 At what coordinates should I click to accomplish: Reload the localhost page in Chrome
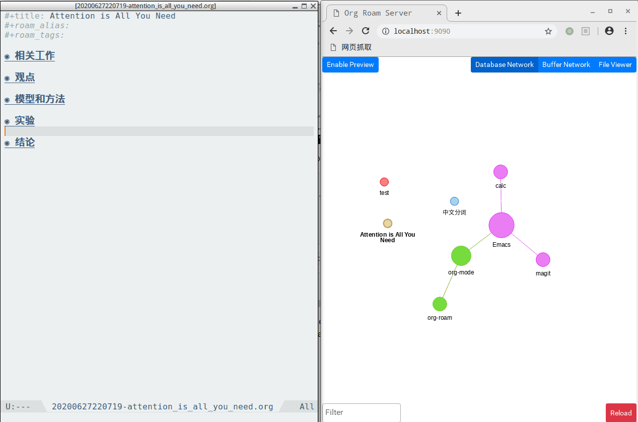366,31
